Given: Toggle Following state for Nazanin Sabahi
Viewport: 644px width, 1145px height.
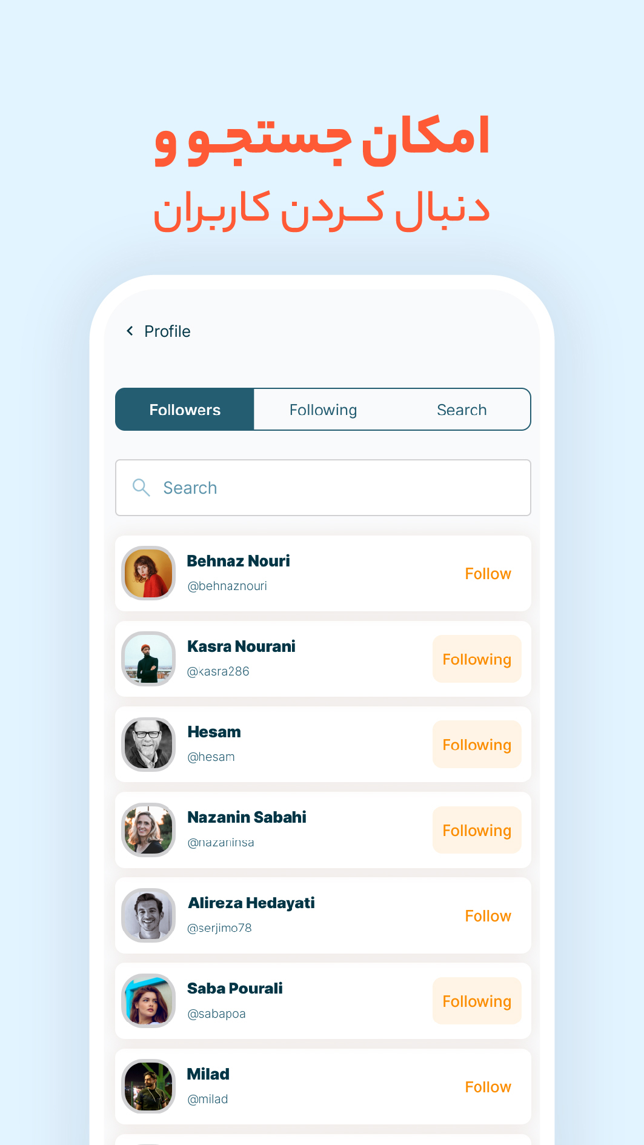Looking at the screenshot, I should click(x=477, y=830).
